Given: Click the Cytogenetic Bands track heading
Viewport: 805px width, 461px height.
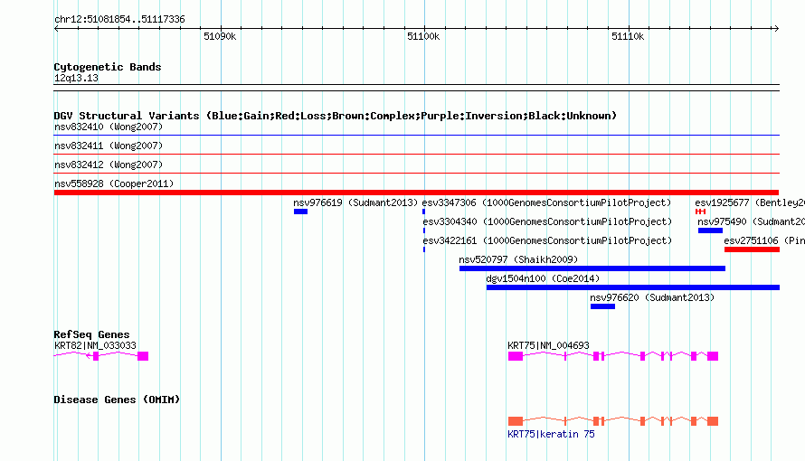Looking at the screenshot, I should [x=108, y=67].
